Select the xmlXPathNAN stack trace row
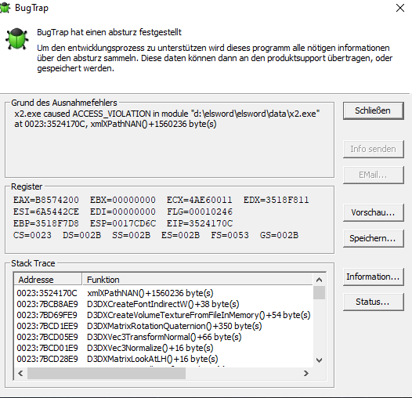The height and width of the screenshot is (398, 412). click(164, 293)
